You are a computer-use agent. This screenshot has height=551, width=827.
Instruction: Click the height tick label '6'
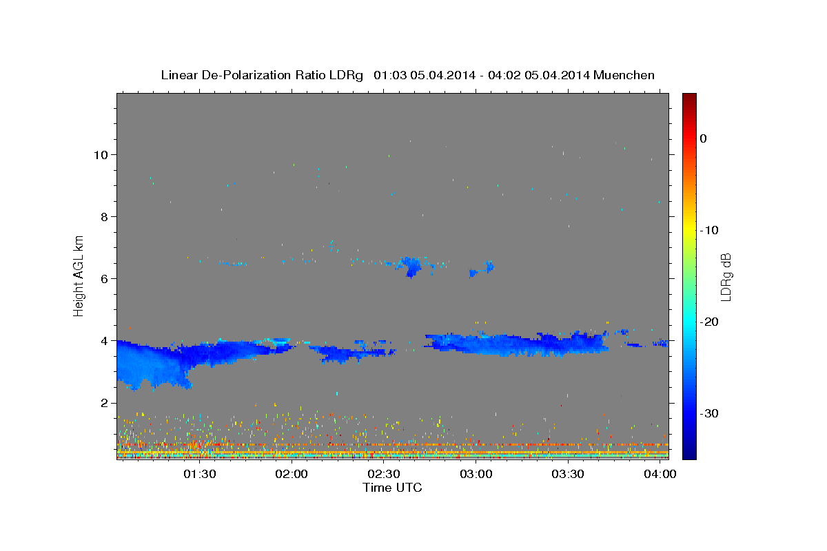tap(105, 278)
